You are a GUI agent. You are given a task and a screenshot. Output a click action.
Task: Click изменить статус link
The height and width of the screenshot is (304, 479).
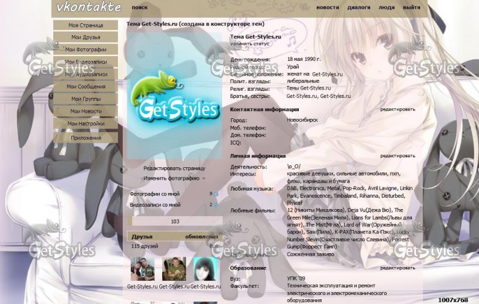pos(250,44)
